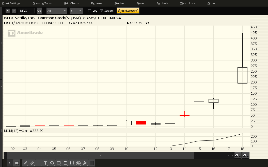
Task: Click the Go button
Action: (39, 11)
